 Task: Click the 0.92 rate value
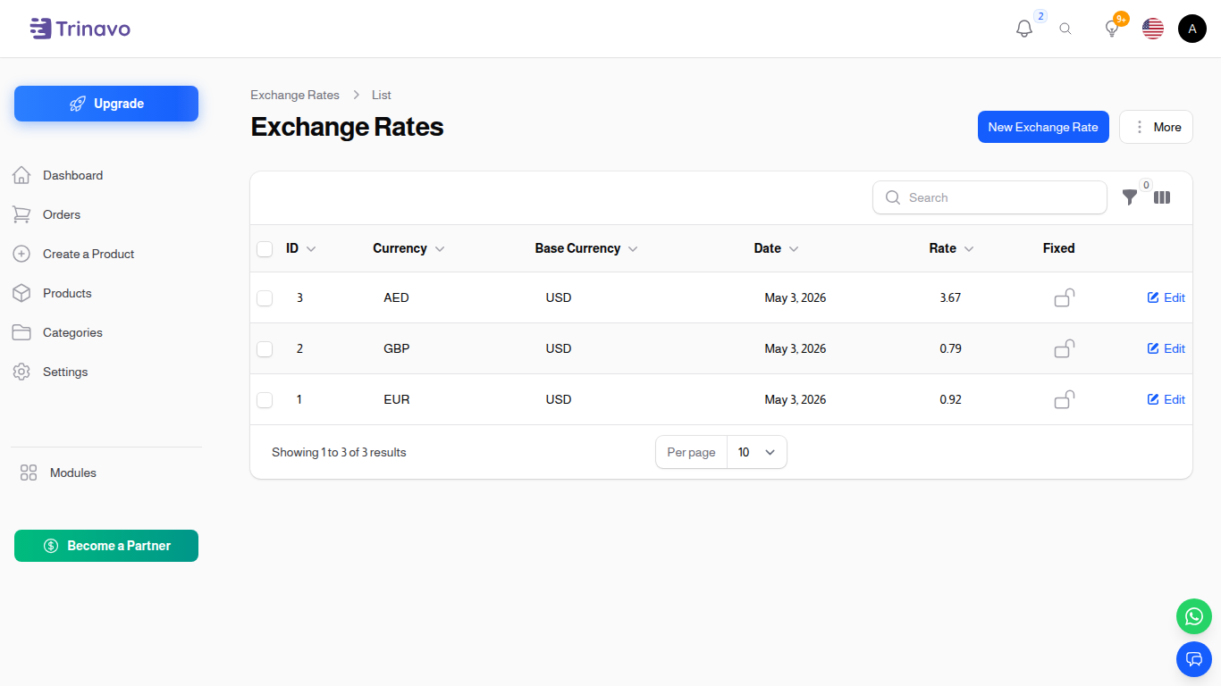point(950,399)
